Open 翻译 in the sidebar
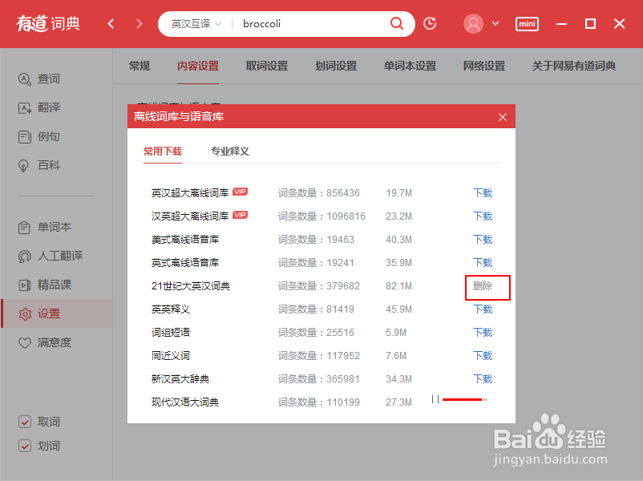Viewport: 643px width, 481px height. click(x=39, y=107)
